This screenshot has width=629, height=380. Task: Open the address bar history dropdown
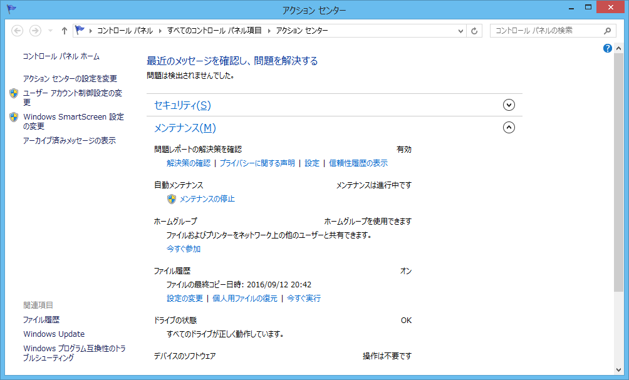coord(460,31)
